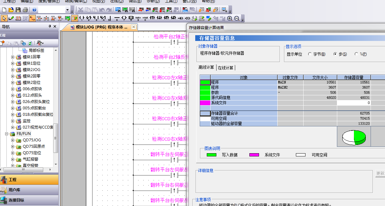Click the Read from PLC icon
Viewport: 385px width, 206px height.
click(148, 10)
